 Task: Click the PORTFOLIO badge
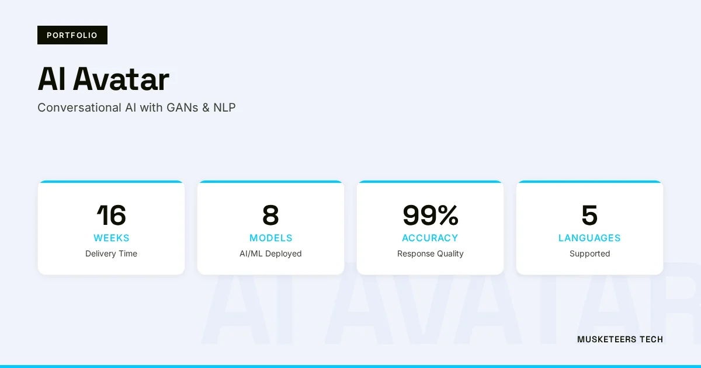click(x=72, y=35)
